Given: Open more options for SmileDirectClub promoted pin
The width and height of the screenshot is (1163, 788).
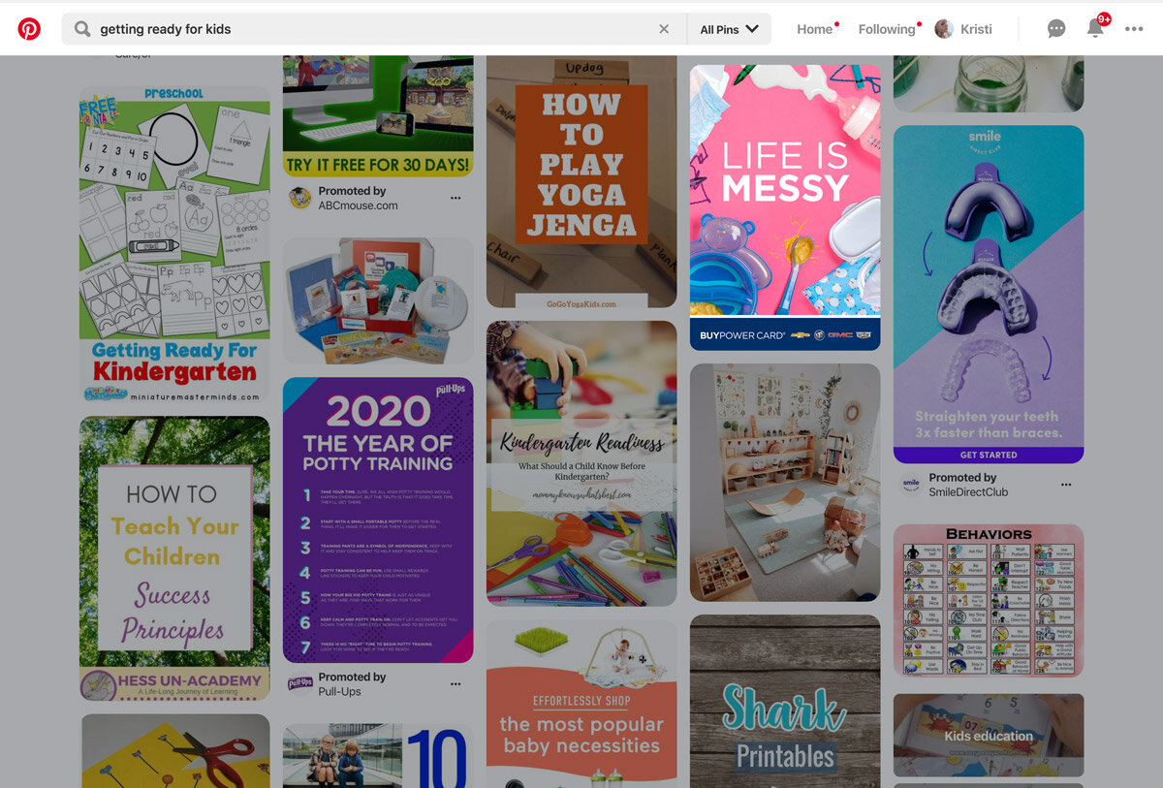Looking at the screenshot, I should (x=1066, y=485).
